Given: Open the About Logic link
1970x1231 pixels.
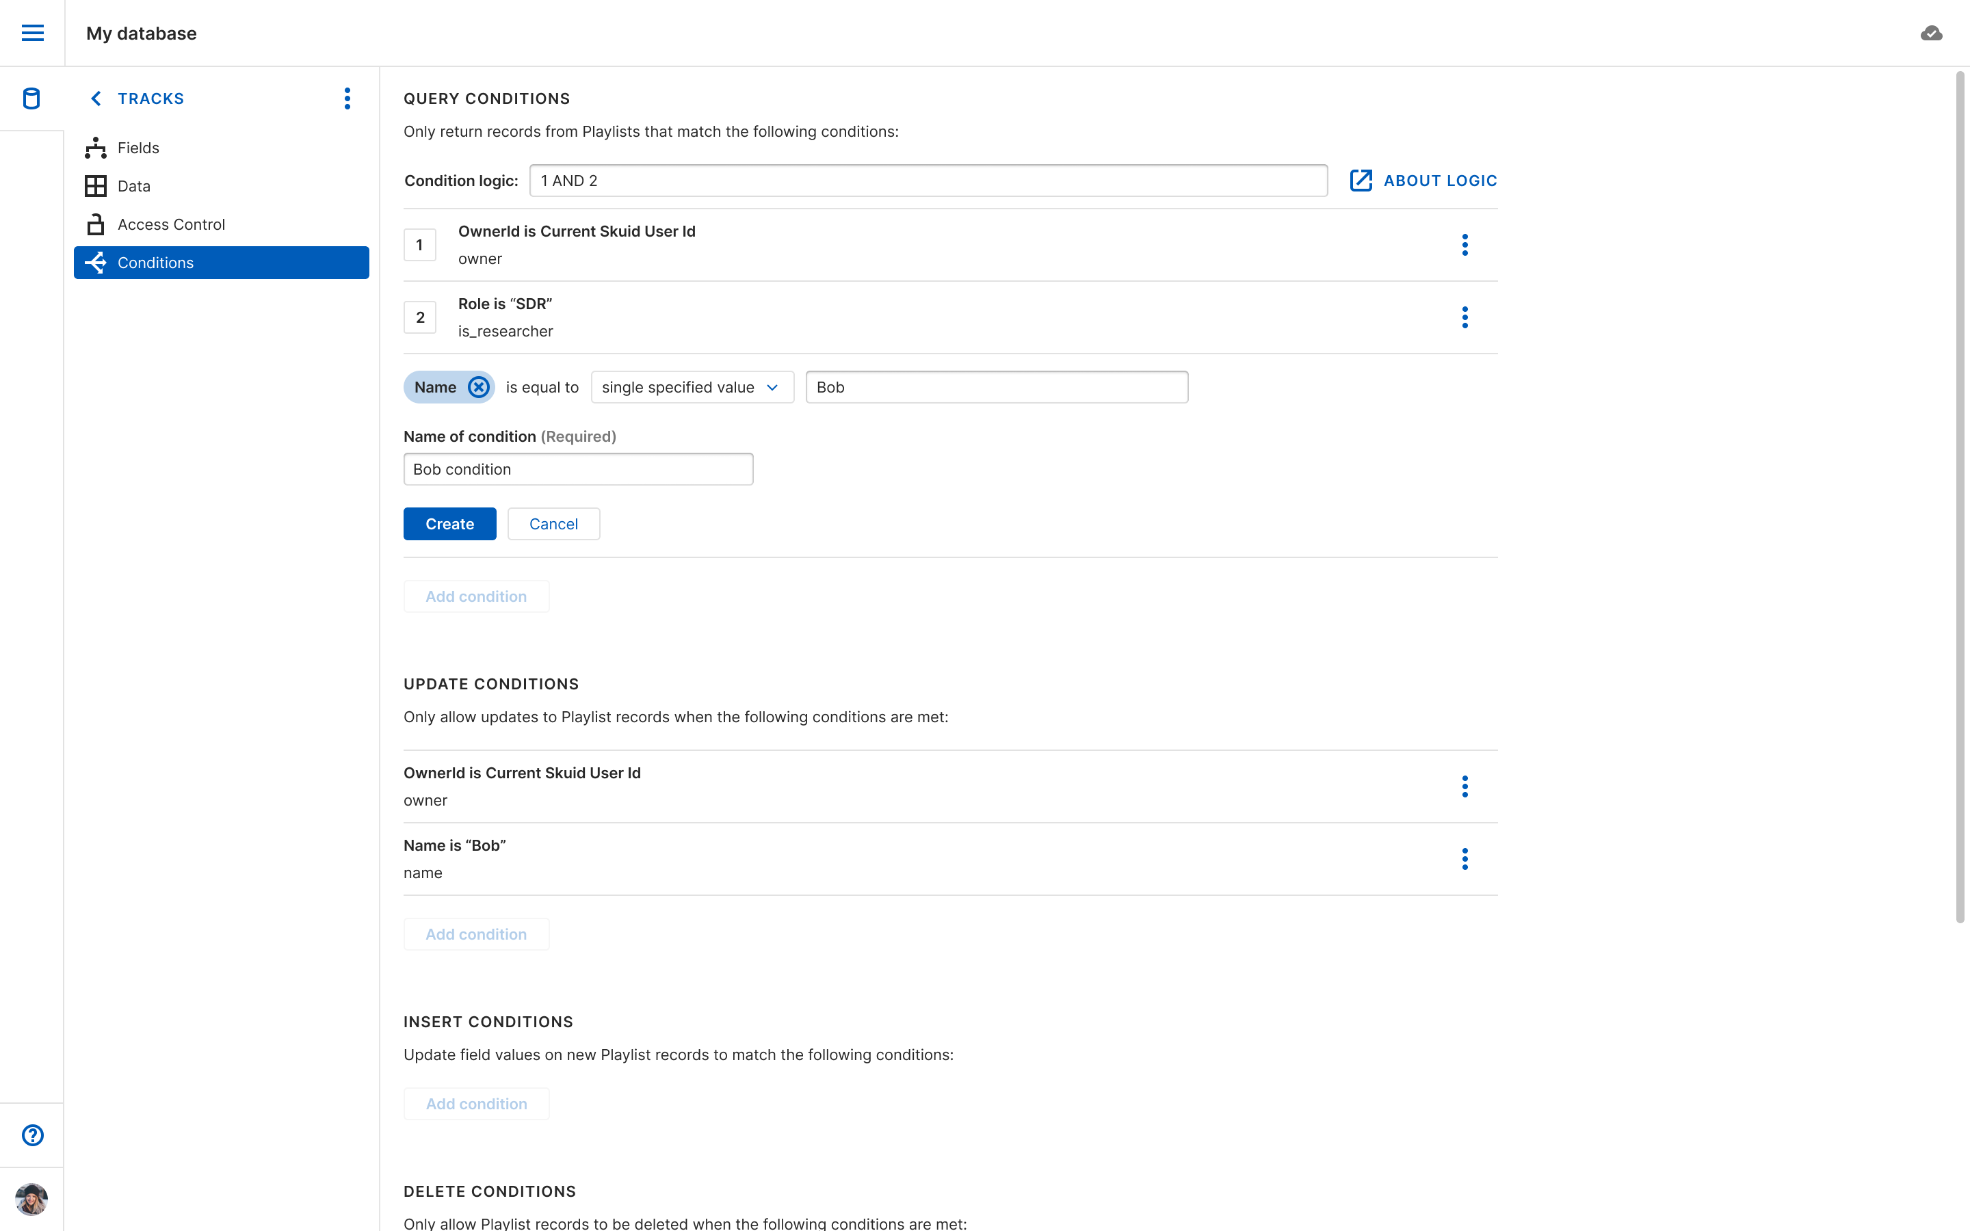Looking at the screenshot, I should 1423,181.
